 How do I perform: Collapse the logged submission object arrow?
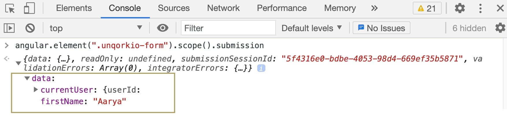(x=18, y=63)
